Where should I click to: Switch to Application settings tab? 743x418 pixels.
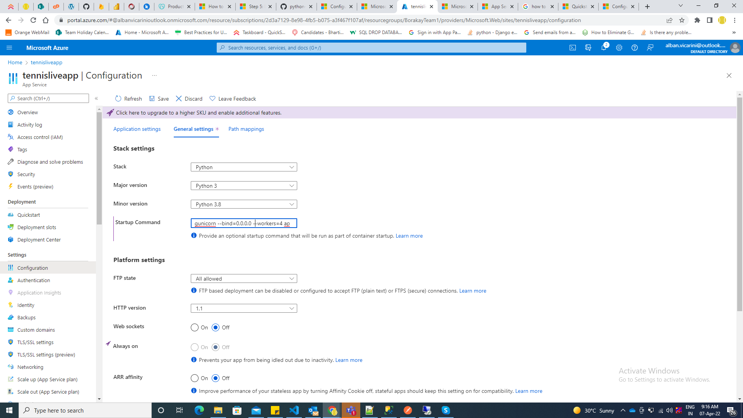137,129
